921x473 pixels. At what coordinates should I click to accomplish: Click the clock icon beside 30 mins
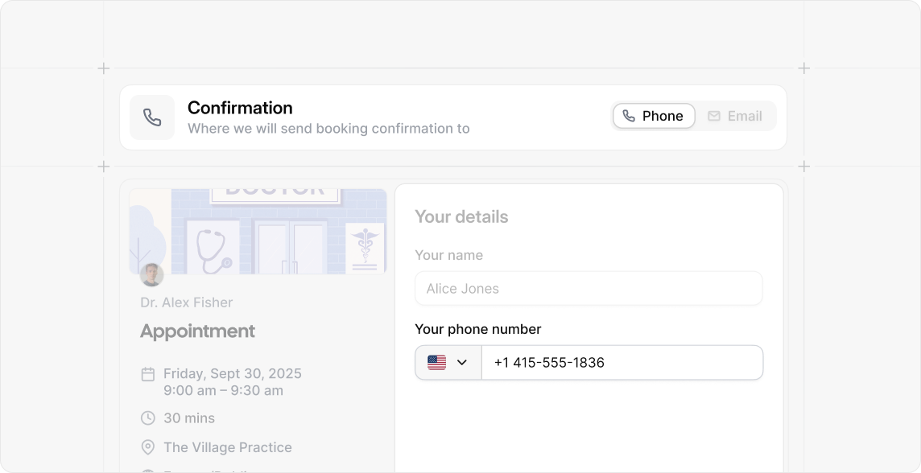[148, 417]
